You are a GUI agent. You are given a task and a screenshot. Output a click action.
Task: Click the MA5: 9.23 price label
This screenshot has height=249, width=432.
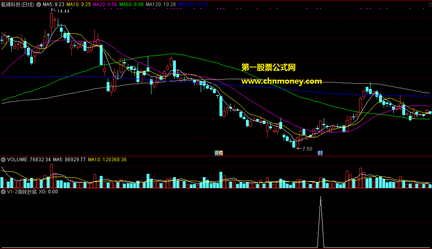(x=53, y=4)
